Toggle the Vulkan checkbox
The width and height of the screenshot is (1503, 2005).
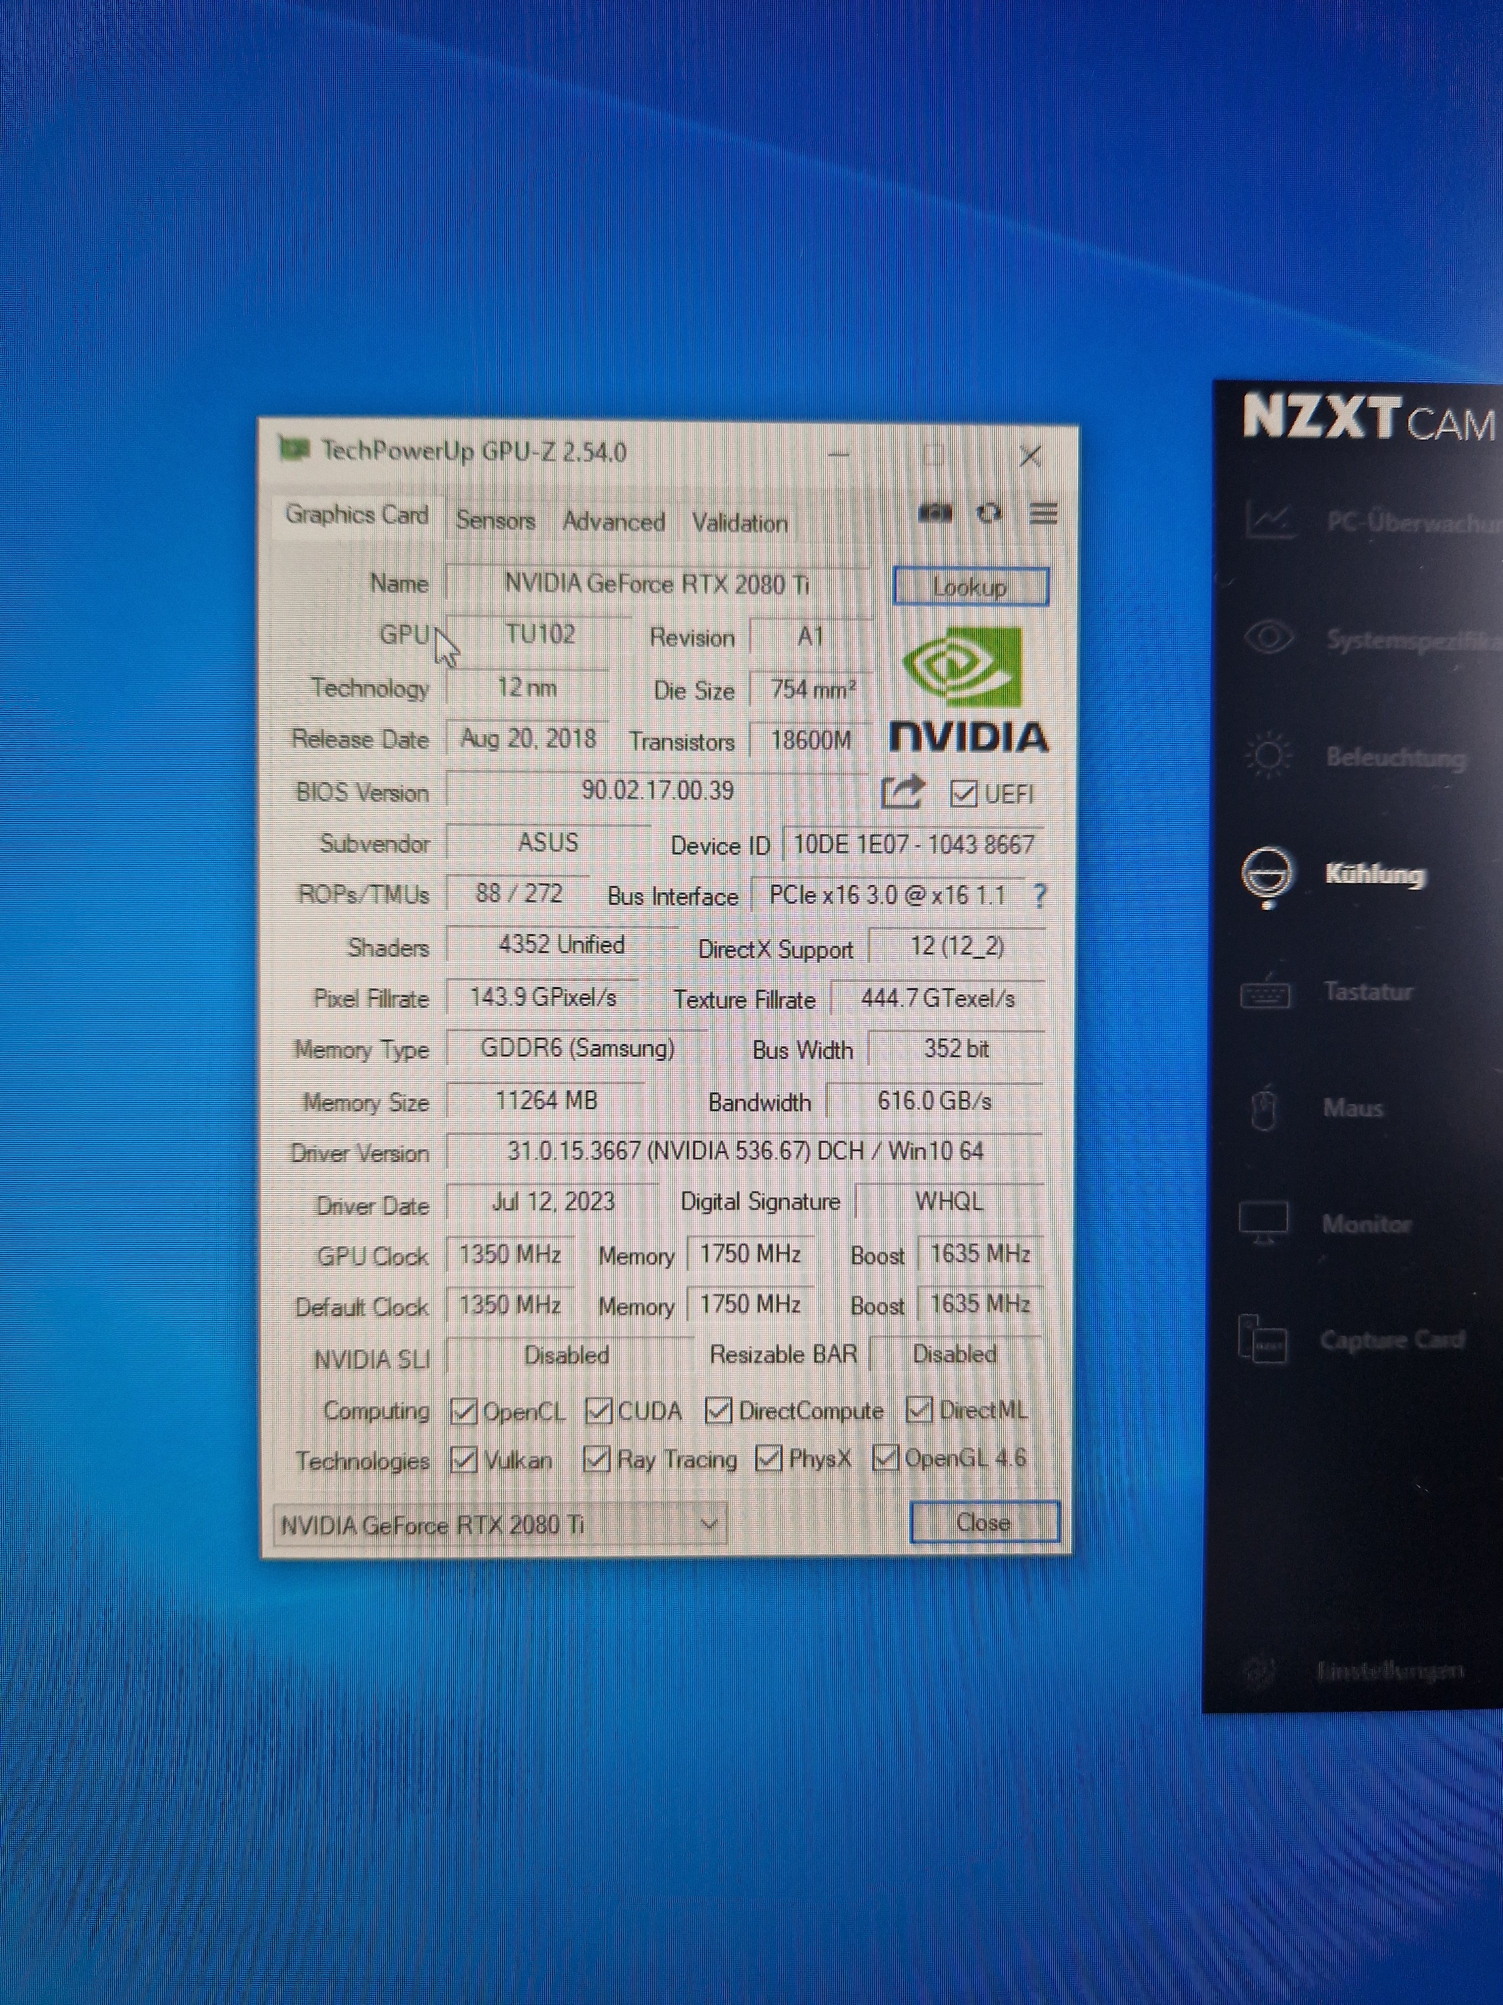[464, 1460]
